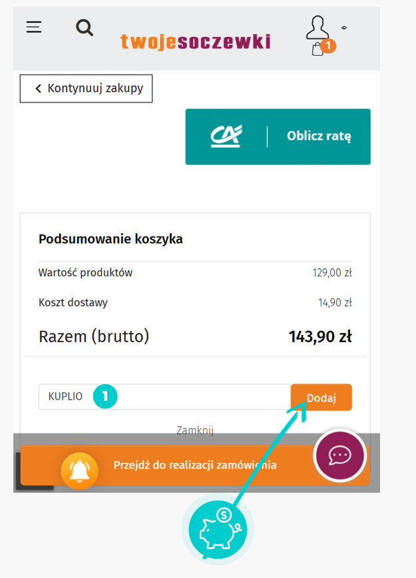Screen dimensions: 416x578
Task: Open the chat bubble widget
Action: [x=339, y=455]
